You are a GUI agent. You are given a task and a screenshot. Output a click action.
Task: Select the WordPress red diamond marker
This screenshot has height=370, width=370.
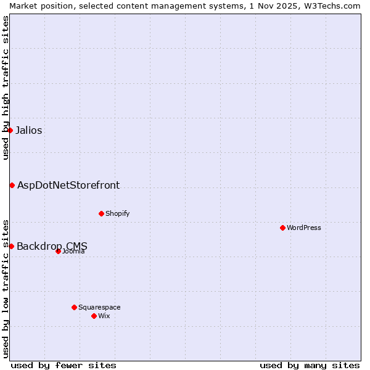pos(282,228)
